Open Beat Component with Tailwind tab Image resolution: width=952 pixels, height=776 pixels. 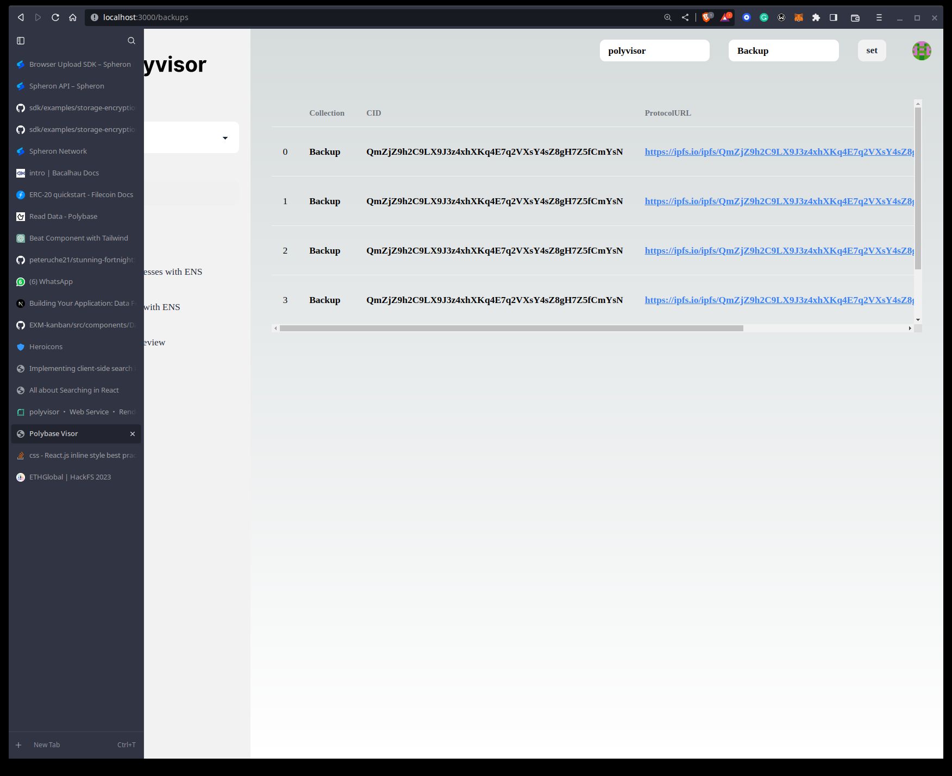76,238
